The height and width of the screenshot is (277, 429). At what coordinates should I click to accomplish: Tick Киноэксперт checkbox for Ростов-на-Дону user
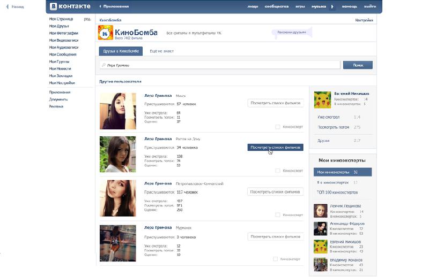pos(278,171)
